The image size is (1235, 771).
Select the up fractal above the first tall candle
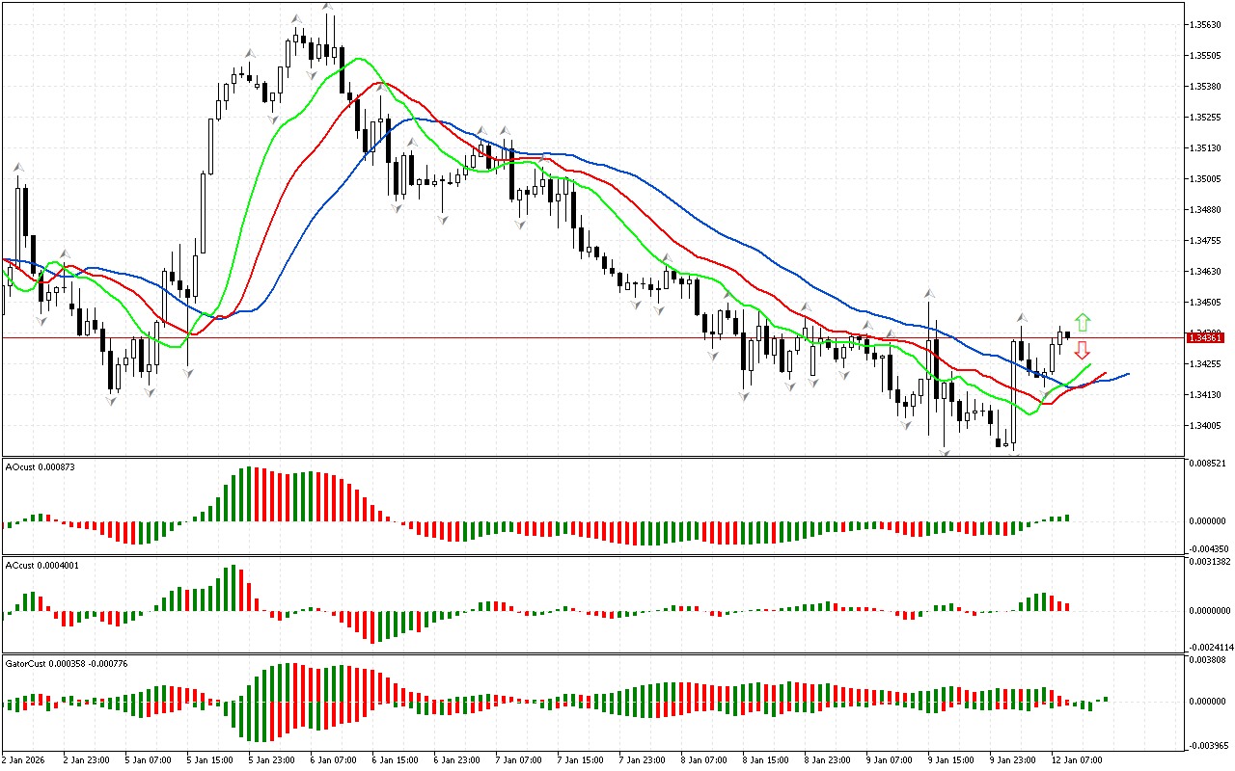click(x=17, y=168)
